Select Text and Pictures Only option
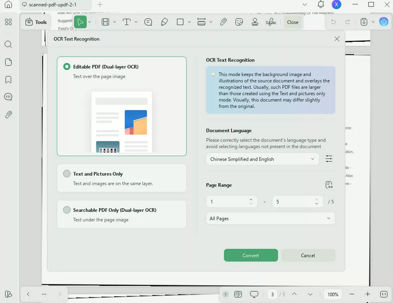 tap(67, 174)
